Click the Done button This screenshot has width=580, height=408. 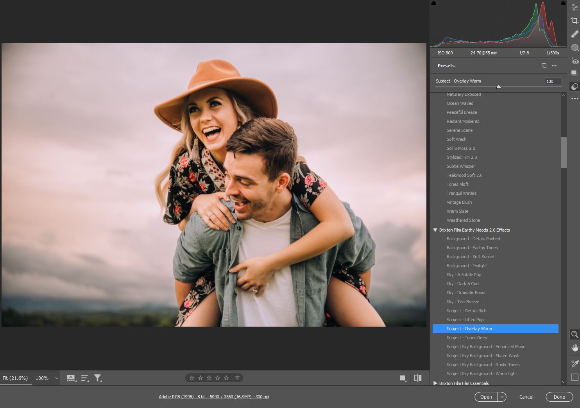pyautogui.click(x=559, y=397)
